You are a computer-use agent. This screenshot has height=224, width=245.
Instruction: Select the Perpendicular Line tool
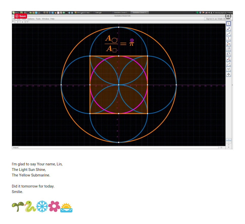point(228,39)
